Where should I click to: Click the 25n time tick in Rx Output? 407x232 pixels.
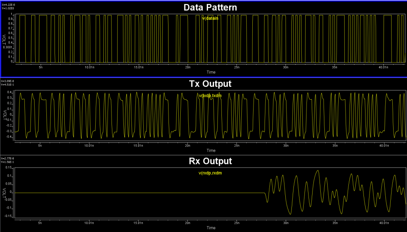pyautogui.click(x=236, y=223)
